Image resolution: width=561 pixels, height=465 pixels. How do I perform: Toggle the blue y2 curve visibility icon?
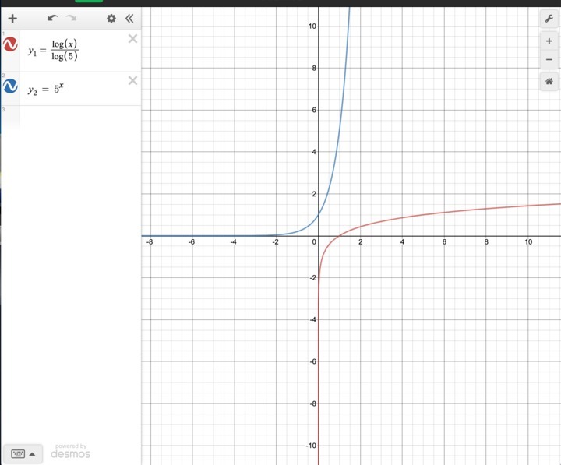11,87
